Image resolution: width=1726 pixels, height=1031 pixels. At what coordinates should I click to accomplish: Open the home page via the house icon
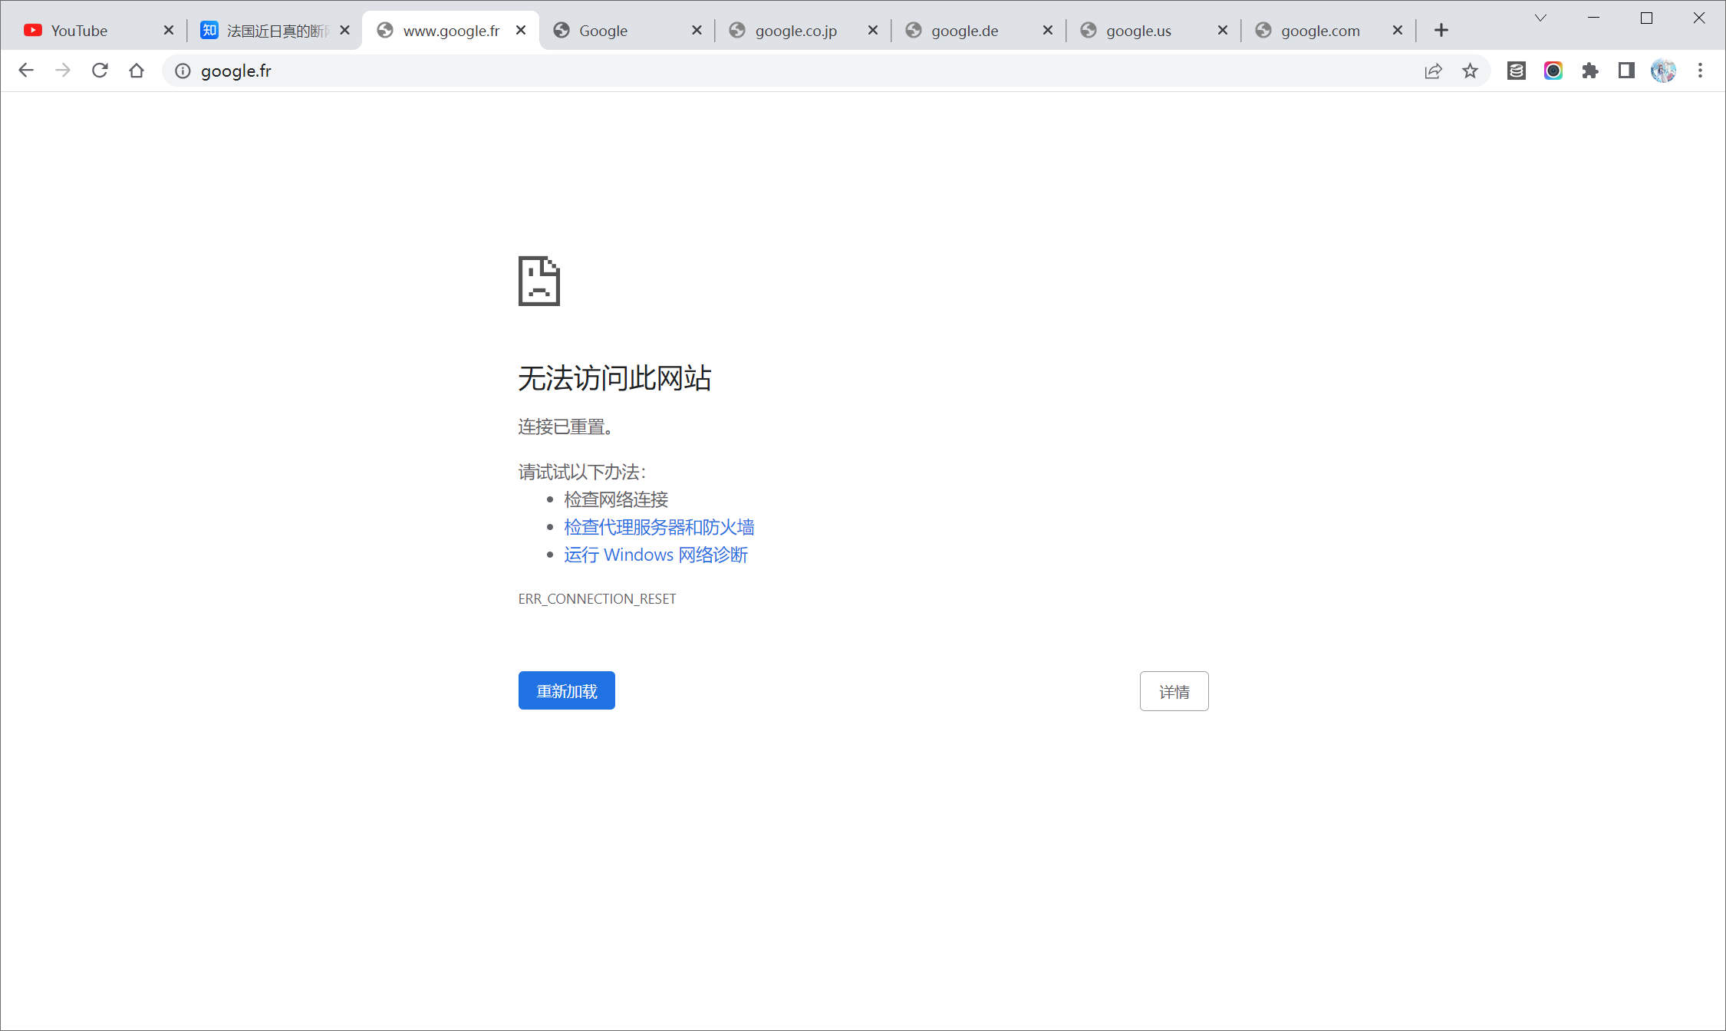pyautogui.click(x=137, y=71)
